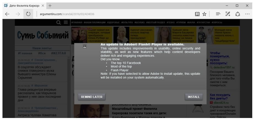The image size is (255, 121).
Task: Refresh the current page
Action: point(28,14)
